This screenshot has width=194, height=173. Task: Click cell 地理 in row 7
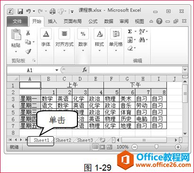coord(127,126)
